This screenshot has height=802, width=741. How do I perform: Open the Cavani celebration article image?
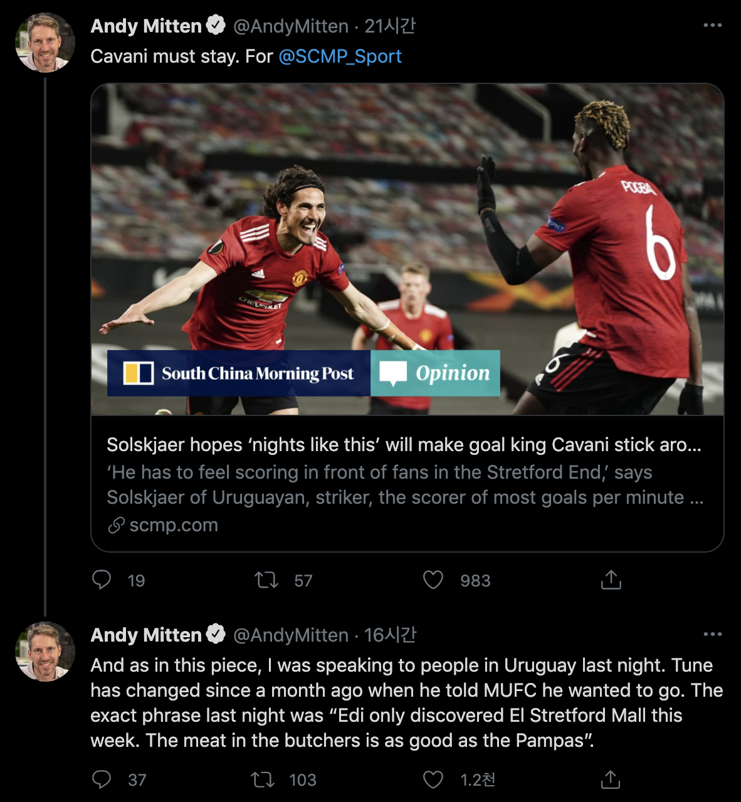coord(407,249)
